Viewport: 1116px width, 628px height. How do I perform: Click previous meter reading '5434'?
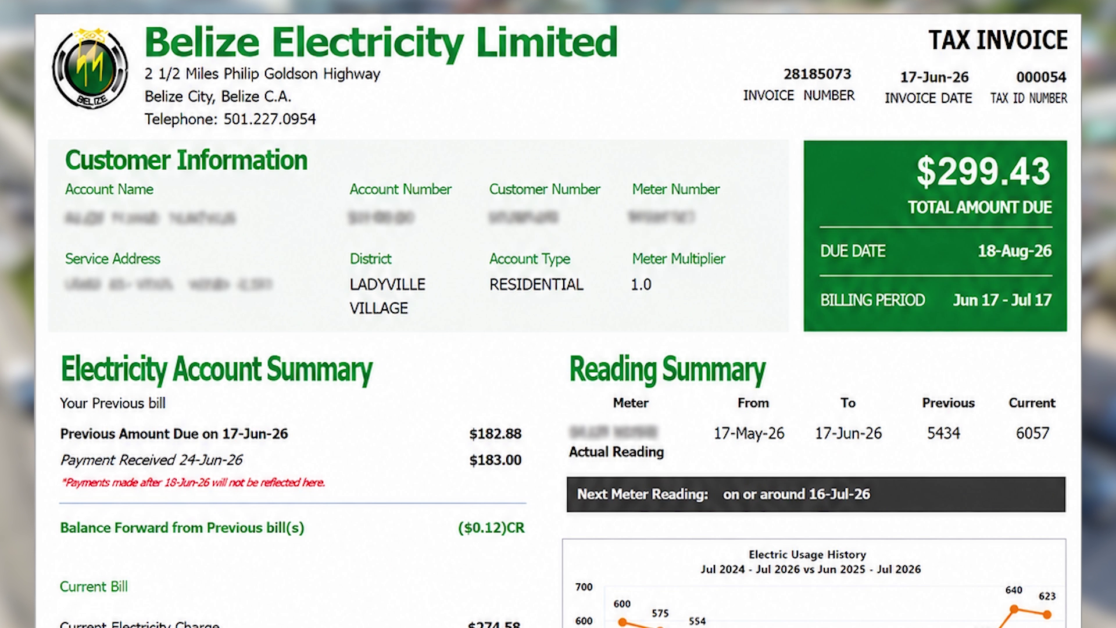(943, 433)
